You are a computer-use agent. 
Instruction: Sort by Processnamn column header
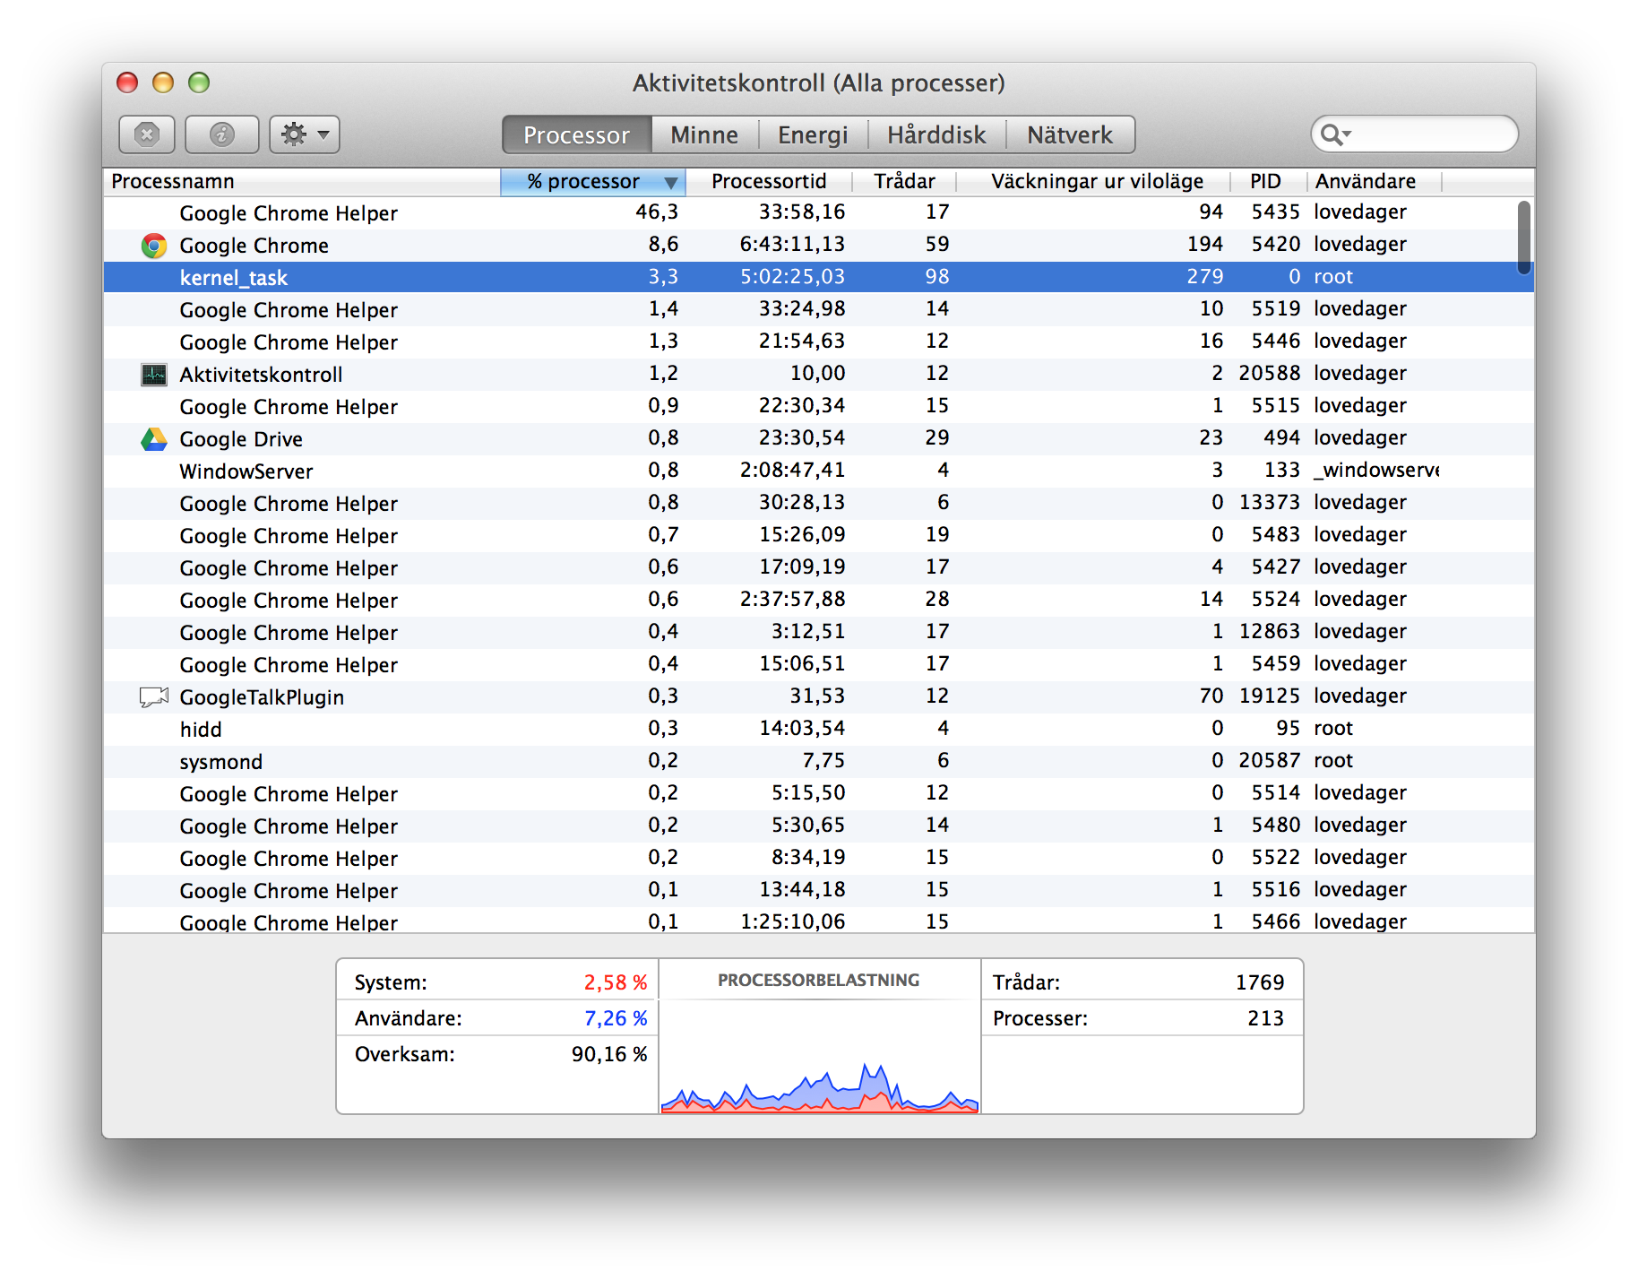[302, 181]
